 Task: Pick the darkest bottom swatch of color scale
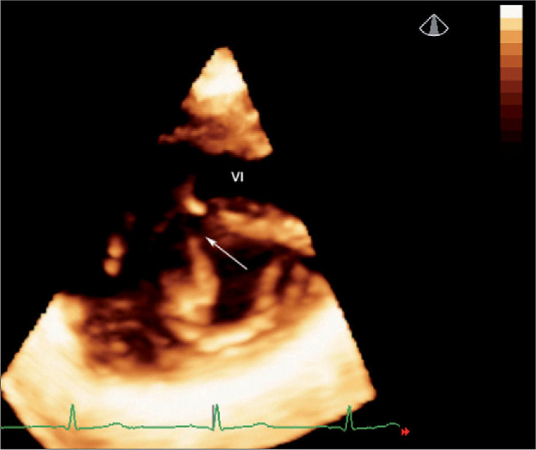[511, 137]
